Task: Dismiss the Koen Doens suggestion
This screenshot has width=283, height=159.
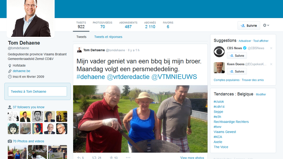Action: coord(271,64)
